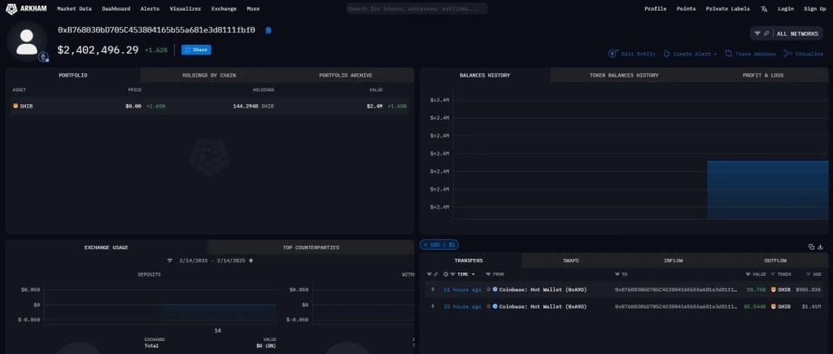Image resolution: width=833 pixels, height=354 pixels.
Task: Click the clock icon in the Time column header
Action: pyautogui.click(x=446, y=274)
